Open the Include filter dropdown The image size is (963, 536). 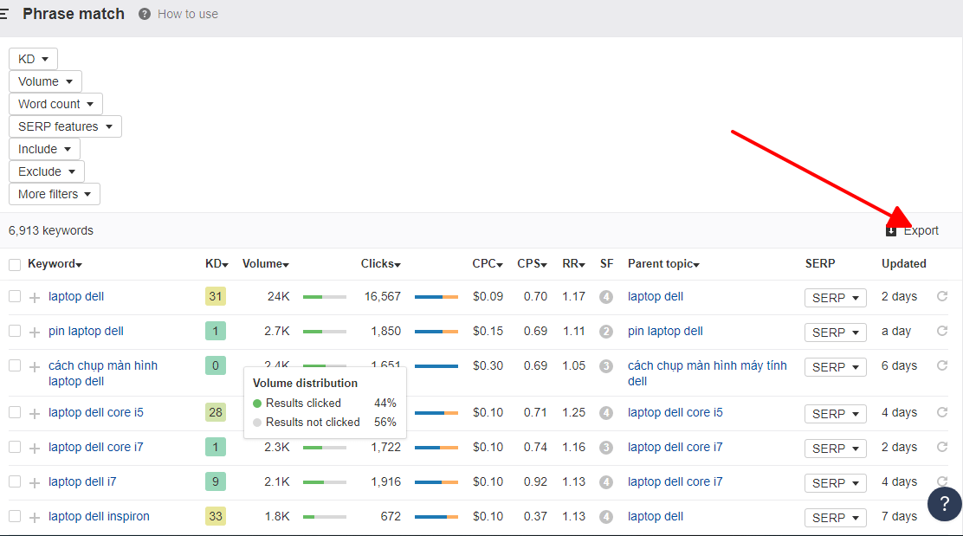[44, 149]
